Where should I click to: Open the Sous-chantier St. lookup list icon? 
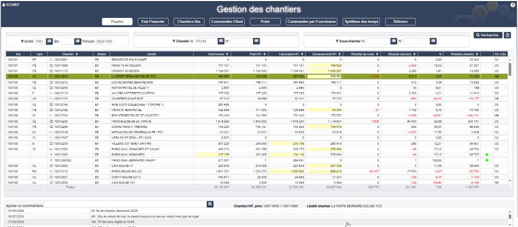pyautogui.click(x=393, y=41)
